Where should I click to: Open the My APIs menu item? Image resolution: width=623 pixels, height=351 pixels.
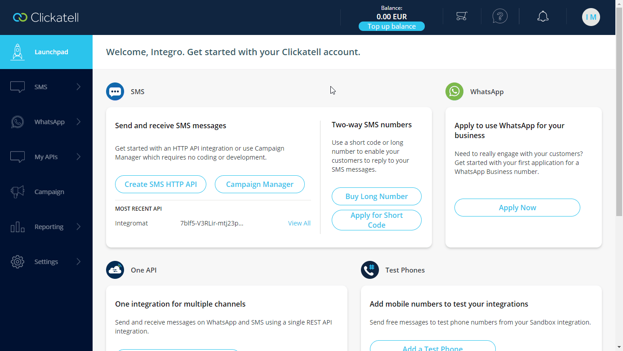tap(46, 157)
